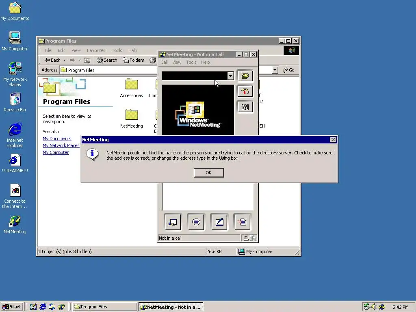416x312 pixels.
Task: Toggle the Folders pane button
Action: pos(133,60)
